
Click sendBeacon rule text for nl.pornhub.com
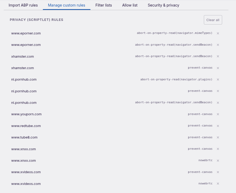tap(174, 102)
